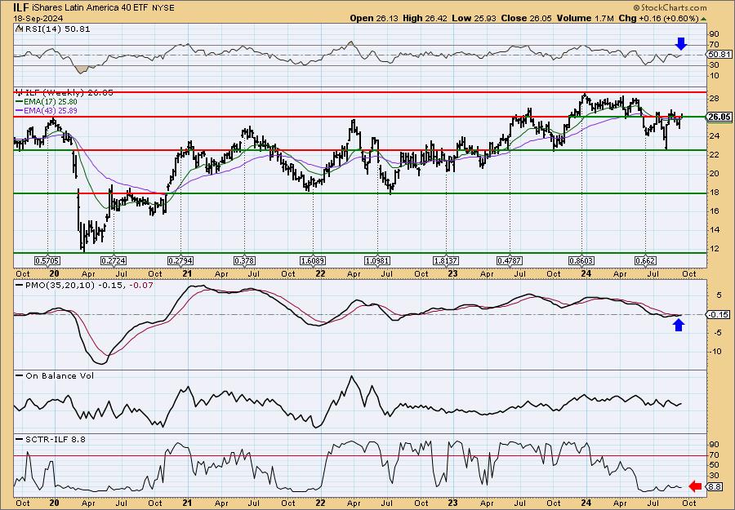The image size is (735, 510).
Task: Click the 0.378 cycle label
Action: pyautogui.click(x=244, y=260)
